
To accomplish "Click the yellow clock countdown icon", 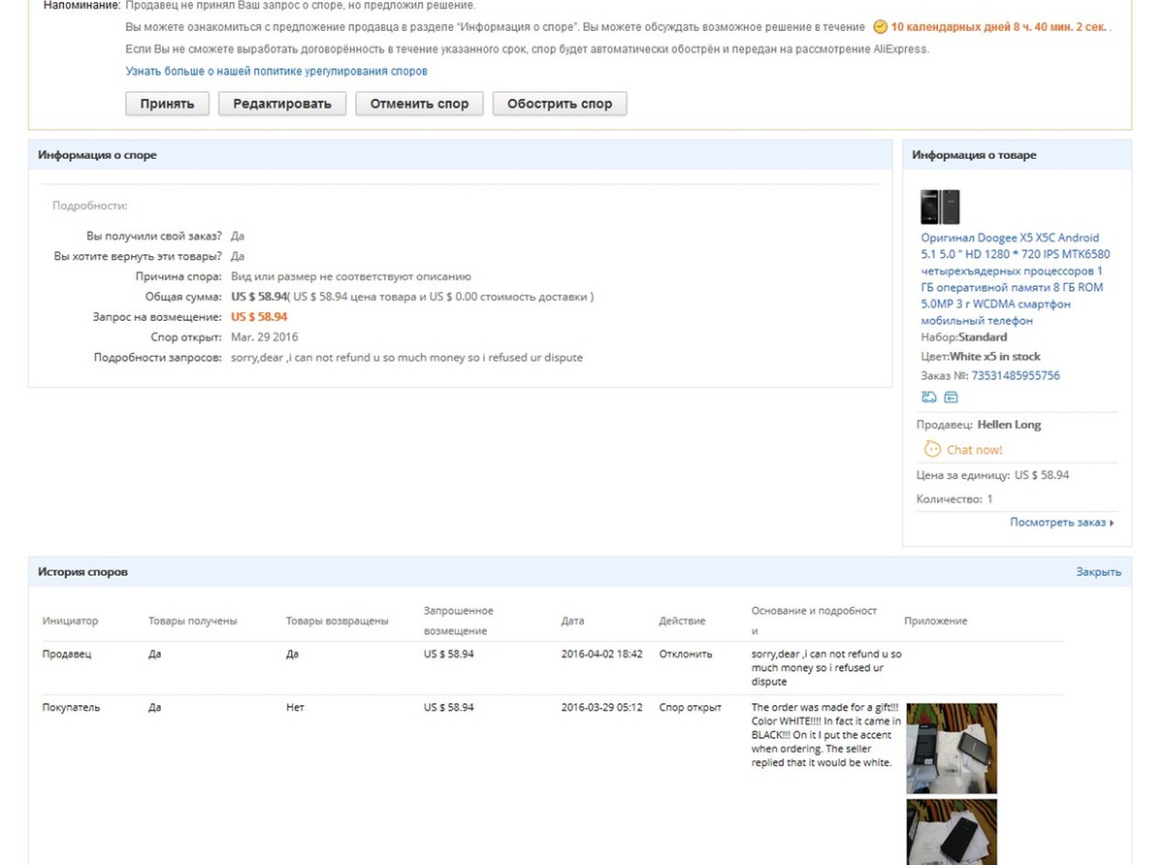I will [x=880, y=27].
